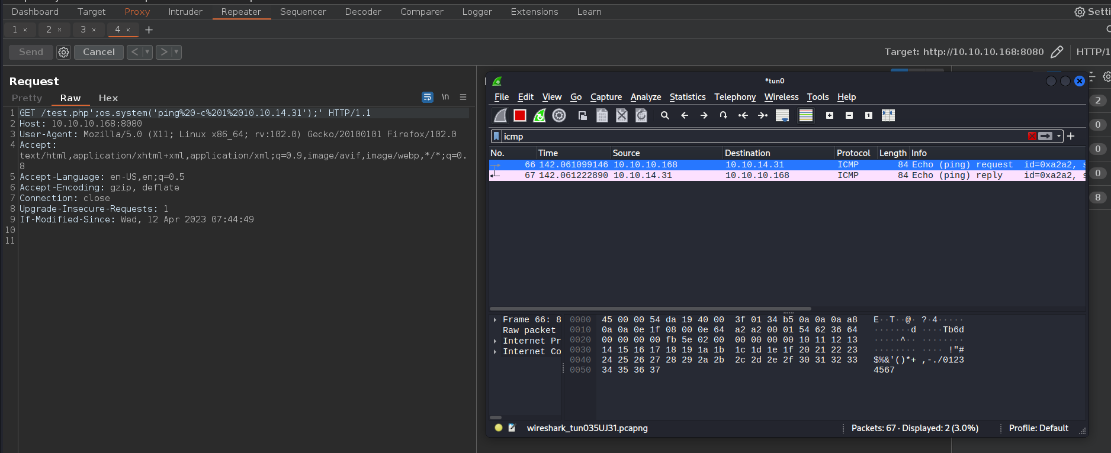This screenshot has width=1111, height=453.
Task: Close the capture file in Wireshark
Action: [622, 115]
